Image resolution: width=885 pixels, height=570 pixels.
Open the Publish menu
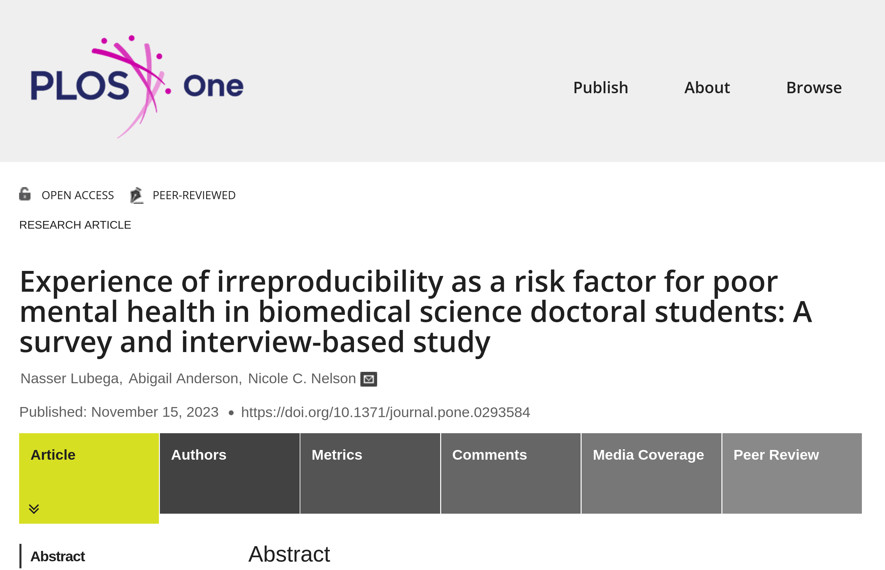click(x=600, y=88)
